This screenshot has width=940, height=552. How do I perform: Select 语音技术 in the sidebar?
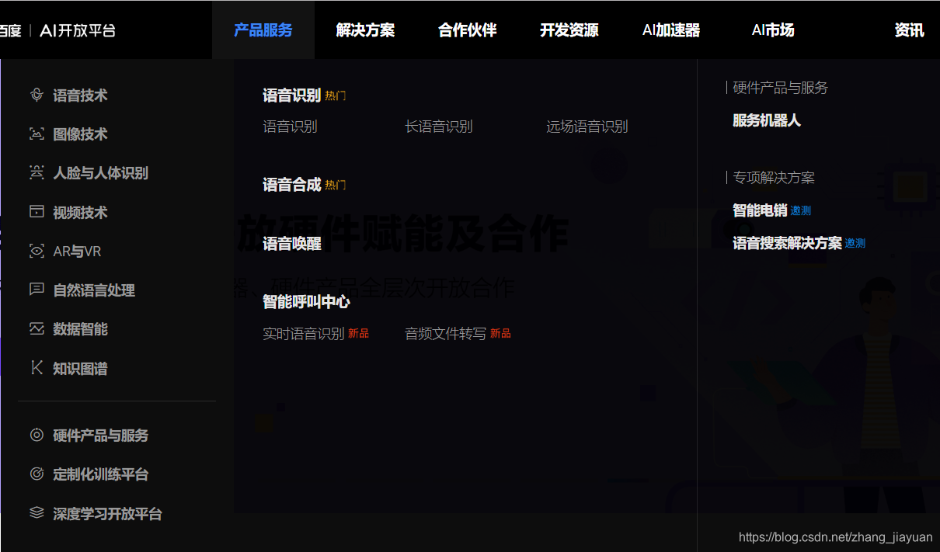click(80, 95)
